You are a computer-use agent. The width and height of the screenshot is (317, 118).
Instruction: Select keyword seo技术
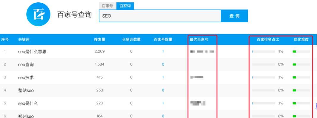coord(26,78)
